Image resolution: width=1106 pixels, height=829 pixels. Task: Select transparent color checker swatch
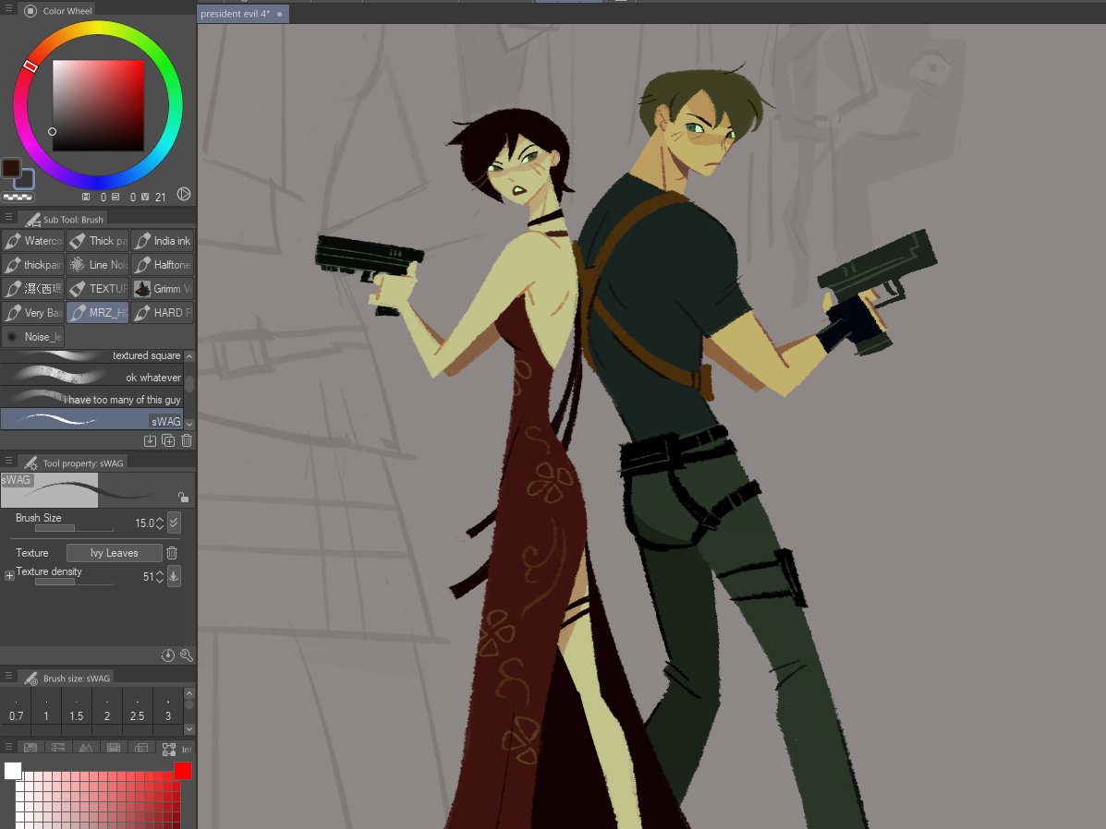point(18,198)
